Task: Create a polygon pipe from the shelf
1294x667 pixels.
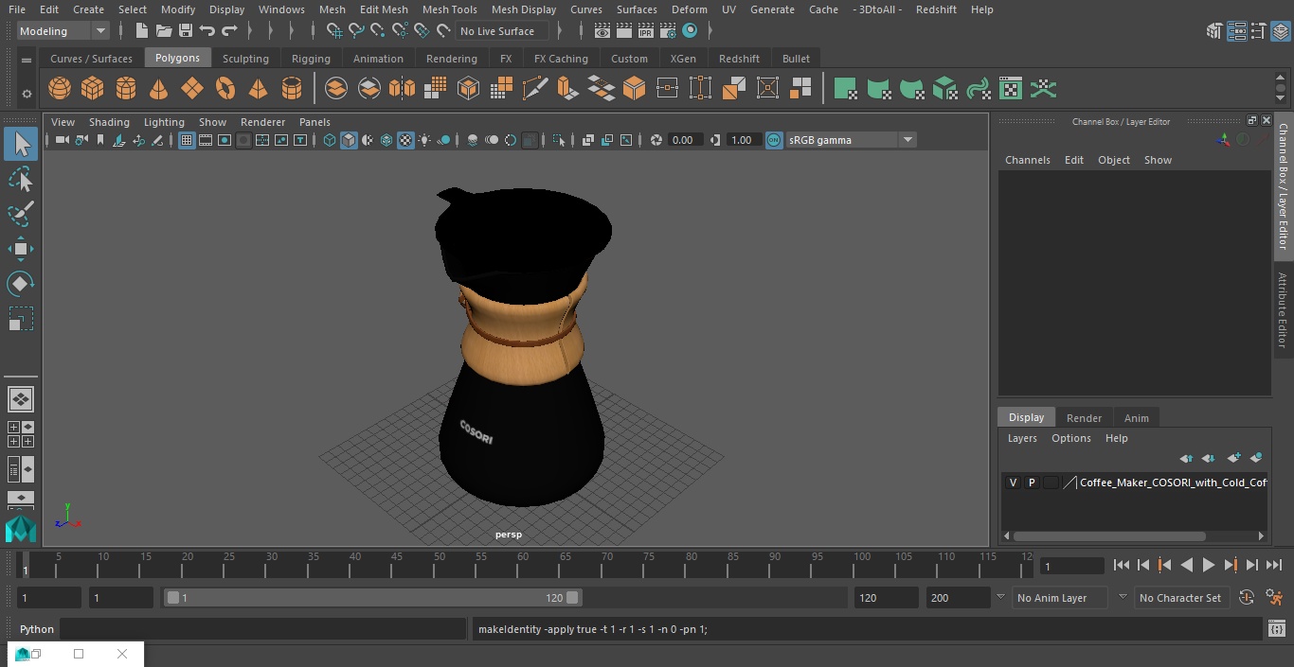Action: click(x=292, y=89)
